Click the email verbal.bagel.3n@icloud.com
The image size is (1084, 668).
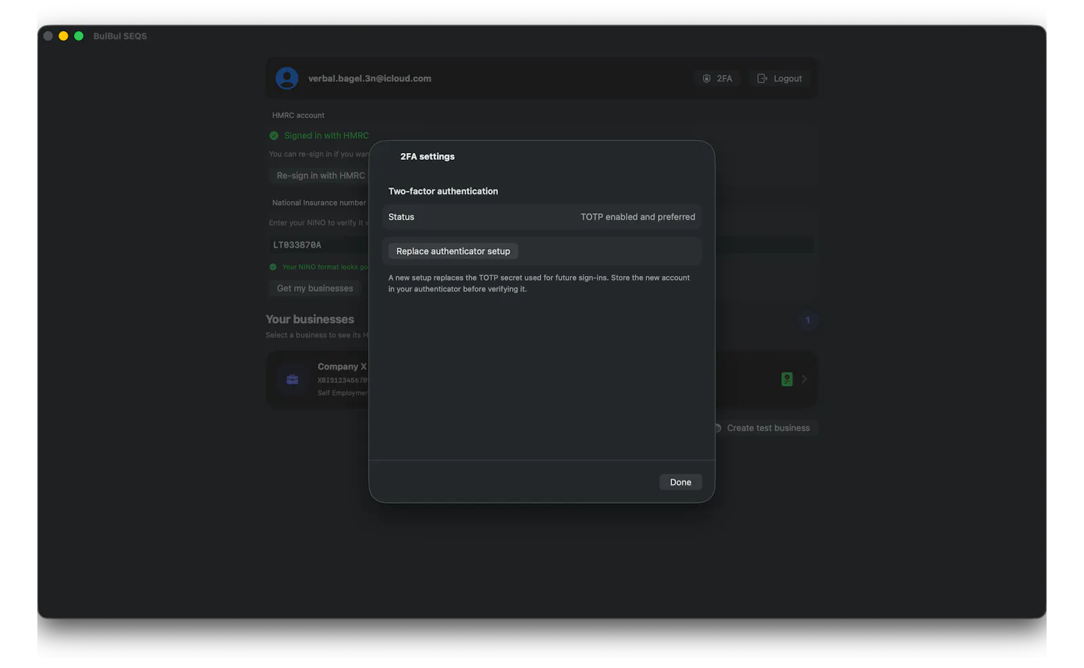click(x=370, y=79)
